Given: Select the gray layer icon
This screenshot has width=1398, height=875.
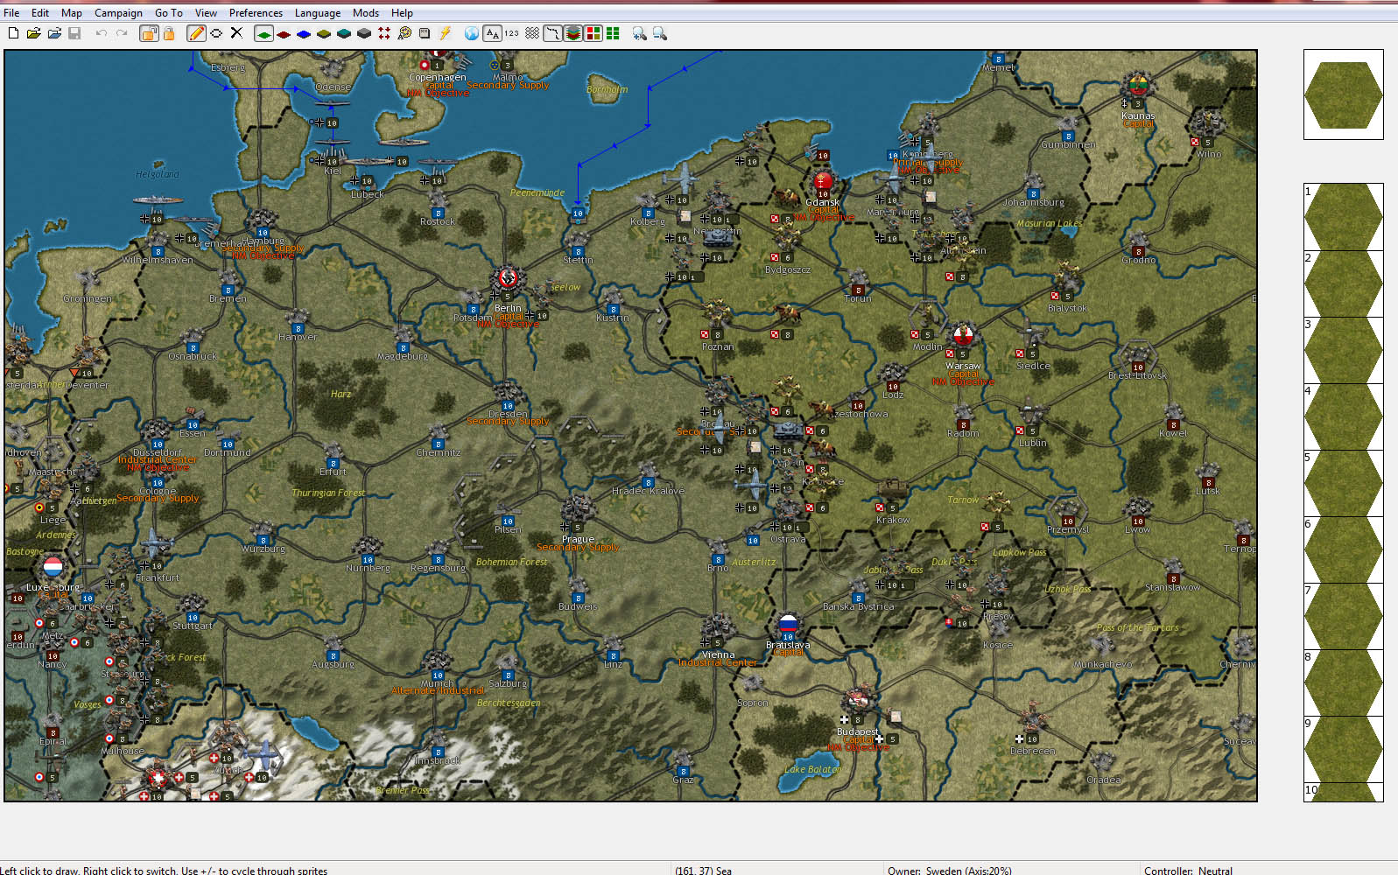Looking at the screenshot, I should 364,33.
